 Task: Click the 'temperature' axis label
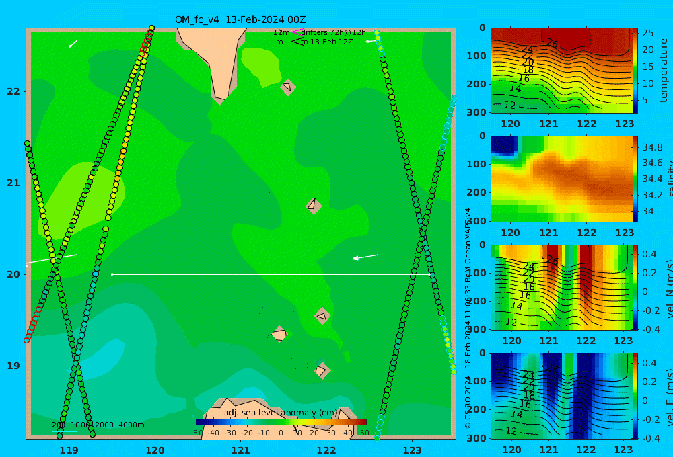664,71
